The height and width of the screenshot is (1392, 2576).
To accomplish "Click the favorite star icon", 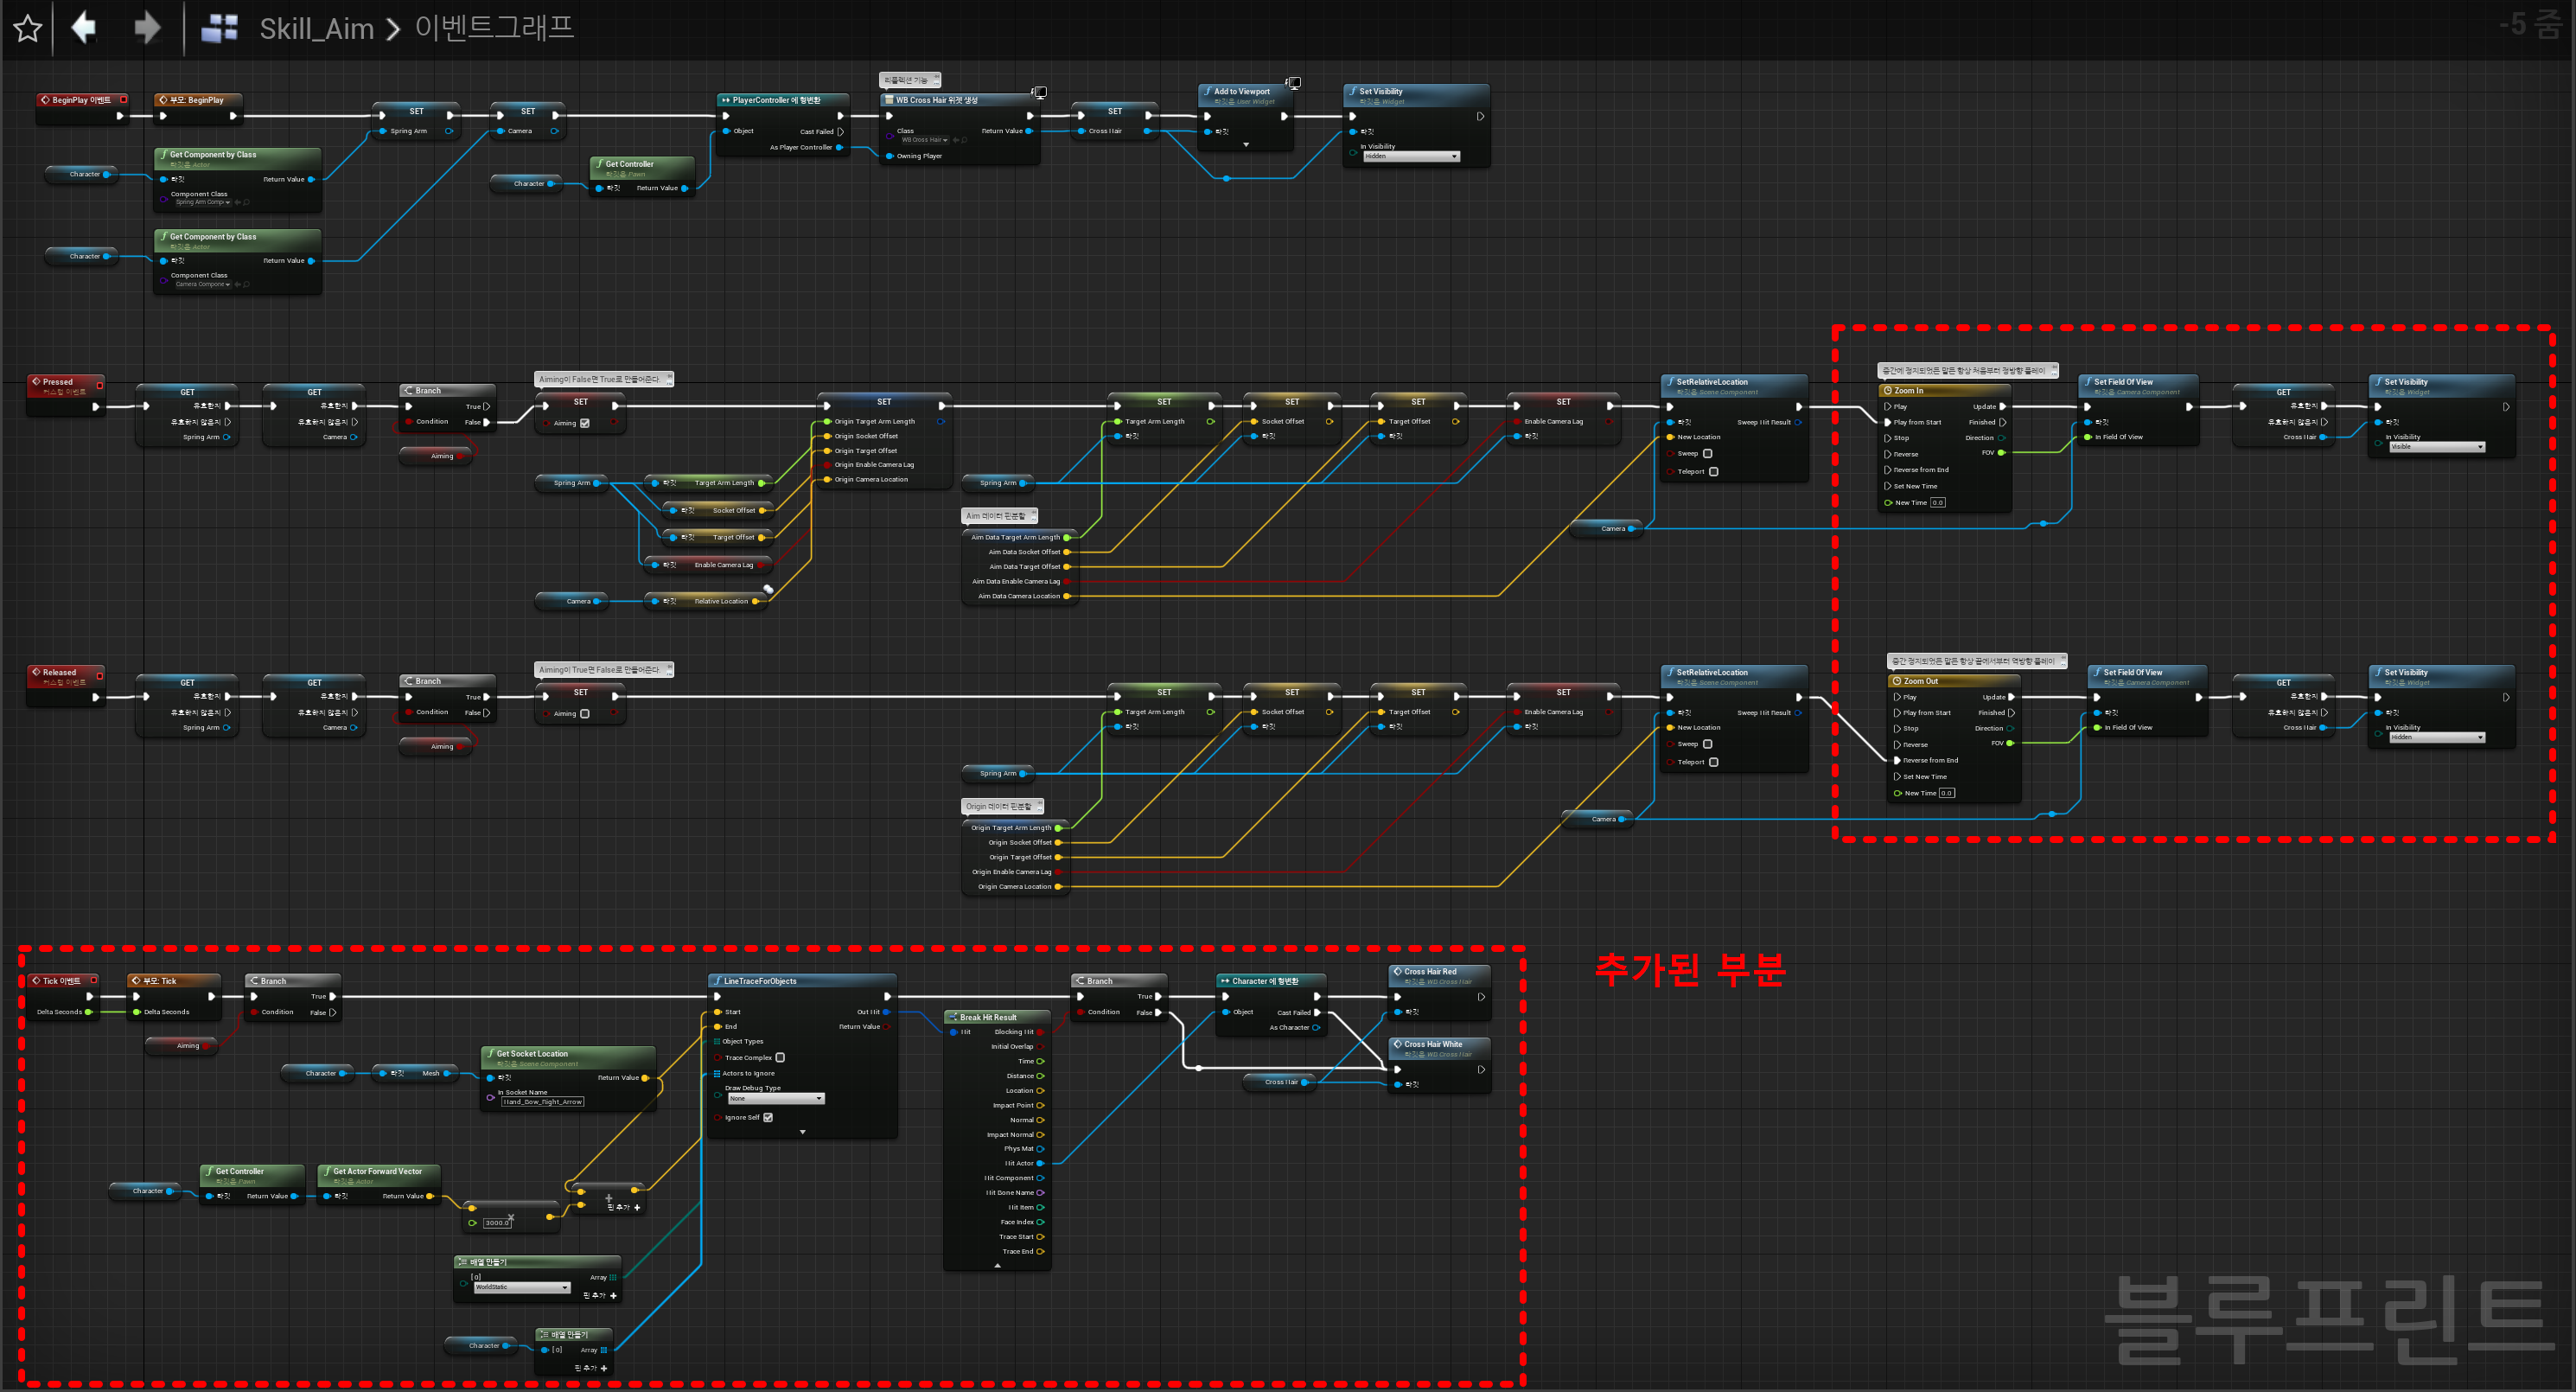I will click(28, 28).
